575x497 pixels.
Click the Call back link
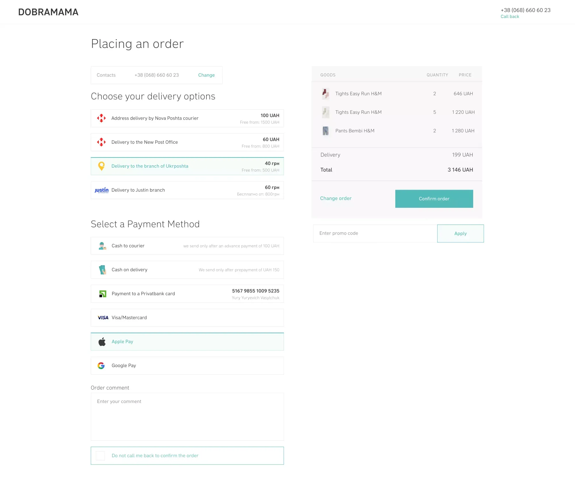[509, 16]
